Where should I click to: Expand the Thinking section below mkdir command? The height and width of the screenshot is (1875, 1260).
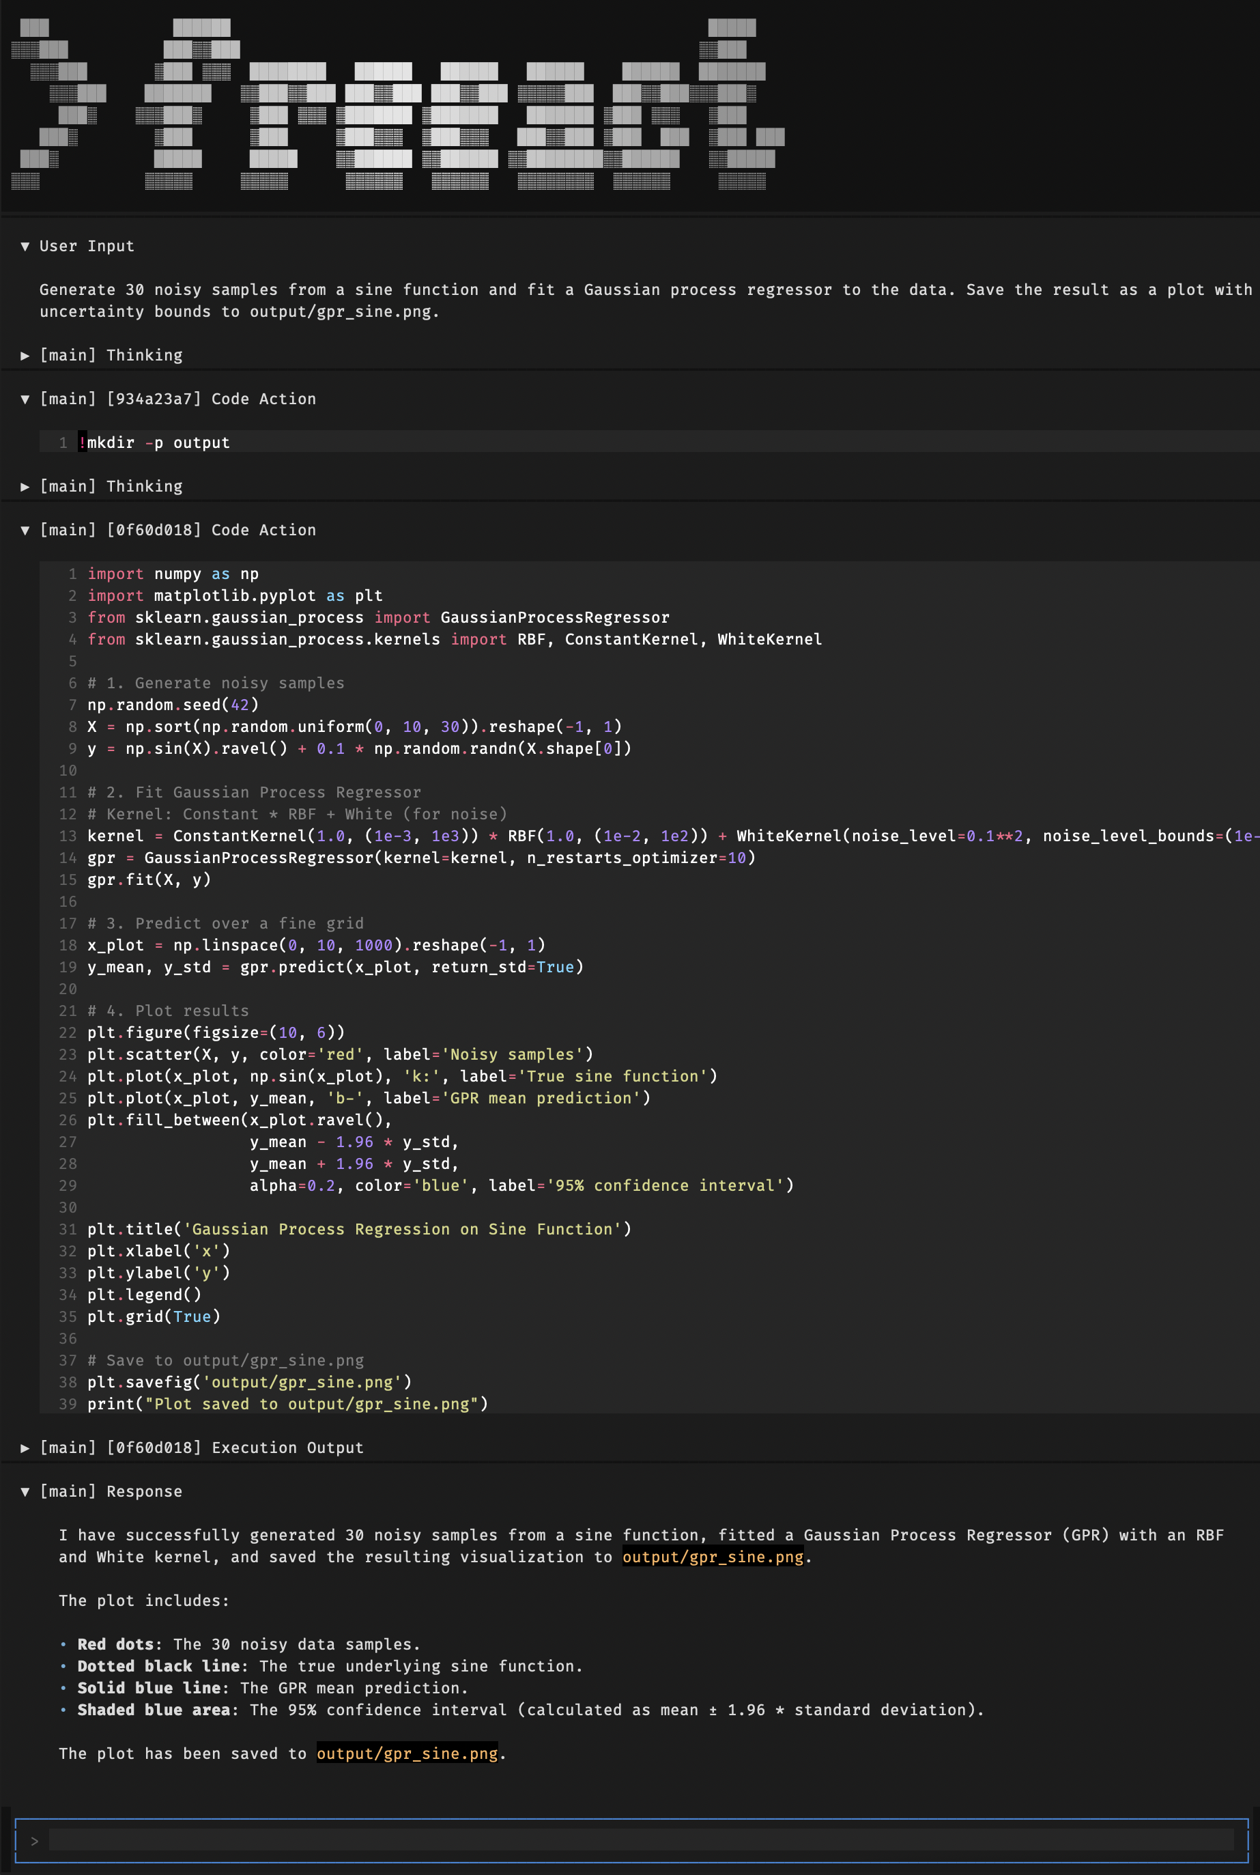[x=25, y=486]
